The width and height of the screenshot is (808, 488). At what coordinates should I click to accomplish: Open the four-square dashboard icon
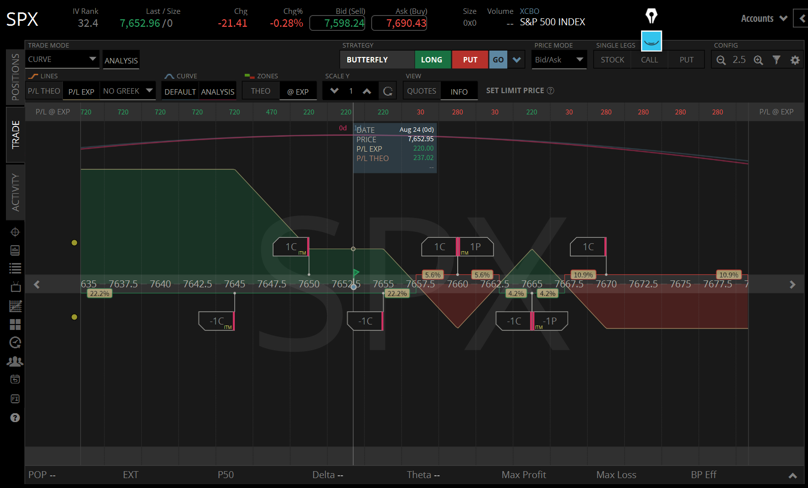[15, 325]
